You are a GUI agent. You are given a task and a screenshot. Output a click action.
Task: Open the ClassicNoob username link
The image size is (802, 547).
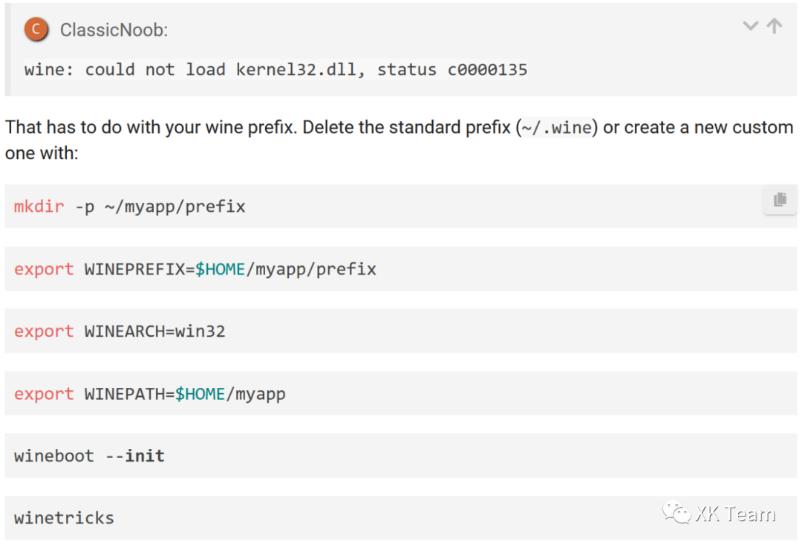(x=114, y=30)
